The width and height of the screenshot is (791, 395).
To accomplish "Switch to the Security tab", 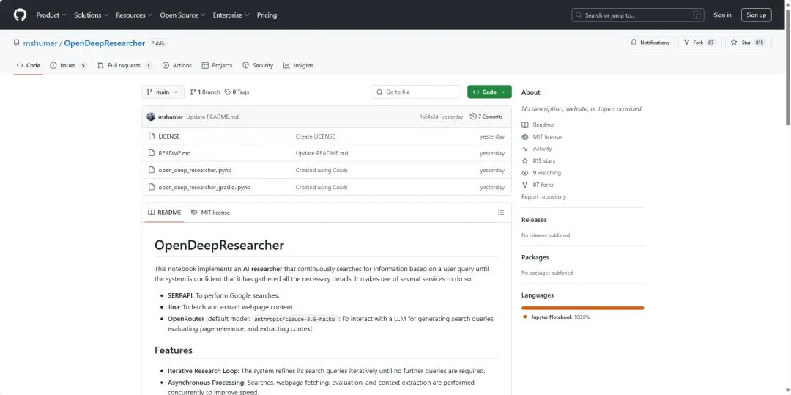I will pyautogui.click(x=258, y=65).
